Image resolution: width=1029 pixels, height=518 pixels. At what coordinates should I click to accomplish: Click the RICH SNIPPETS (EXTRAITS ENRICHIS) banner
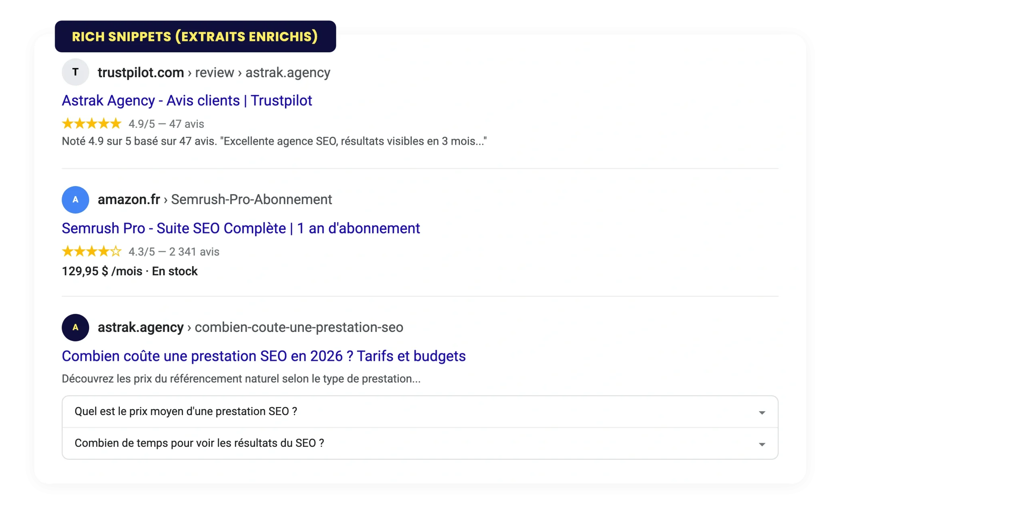(195, 36)
